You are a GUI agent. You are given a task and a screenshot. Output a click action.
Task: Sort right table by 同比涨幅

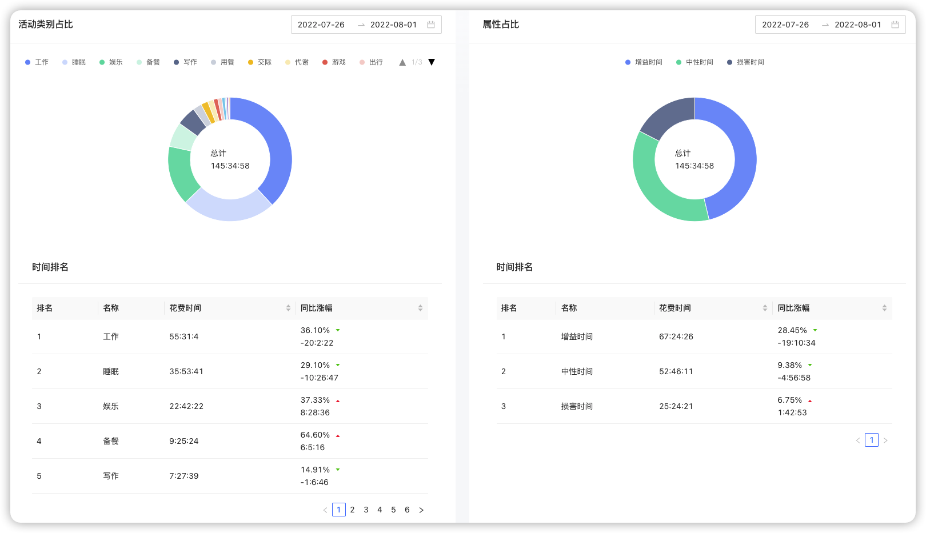[884, 308]
